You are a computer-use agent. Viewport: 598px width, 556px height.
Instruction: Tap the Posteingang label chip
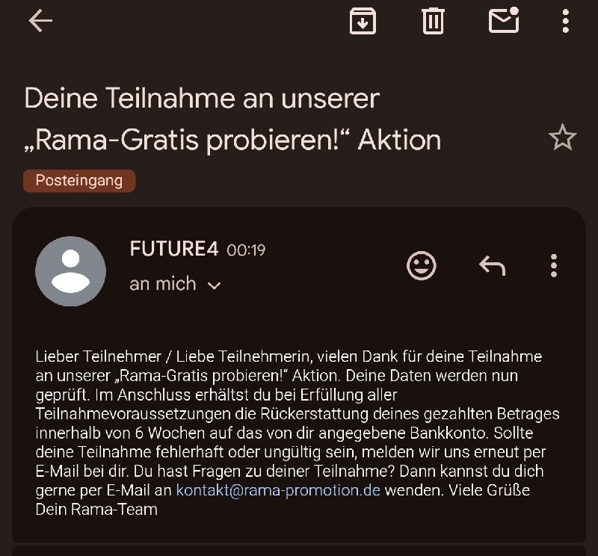[x=79, y=181]
